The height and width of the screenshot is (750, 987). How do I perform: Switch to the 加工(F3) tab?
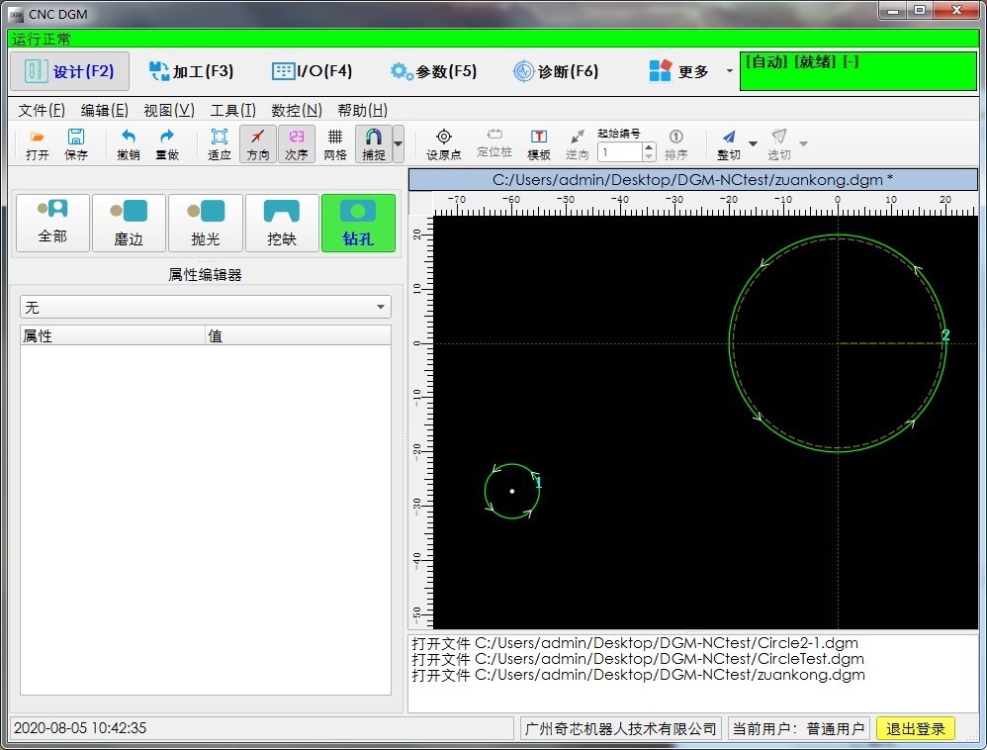[x=191, y=71]
